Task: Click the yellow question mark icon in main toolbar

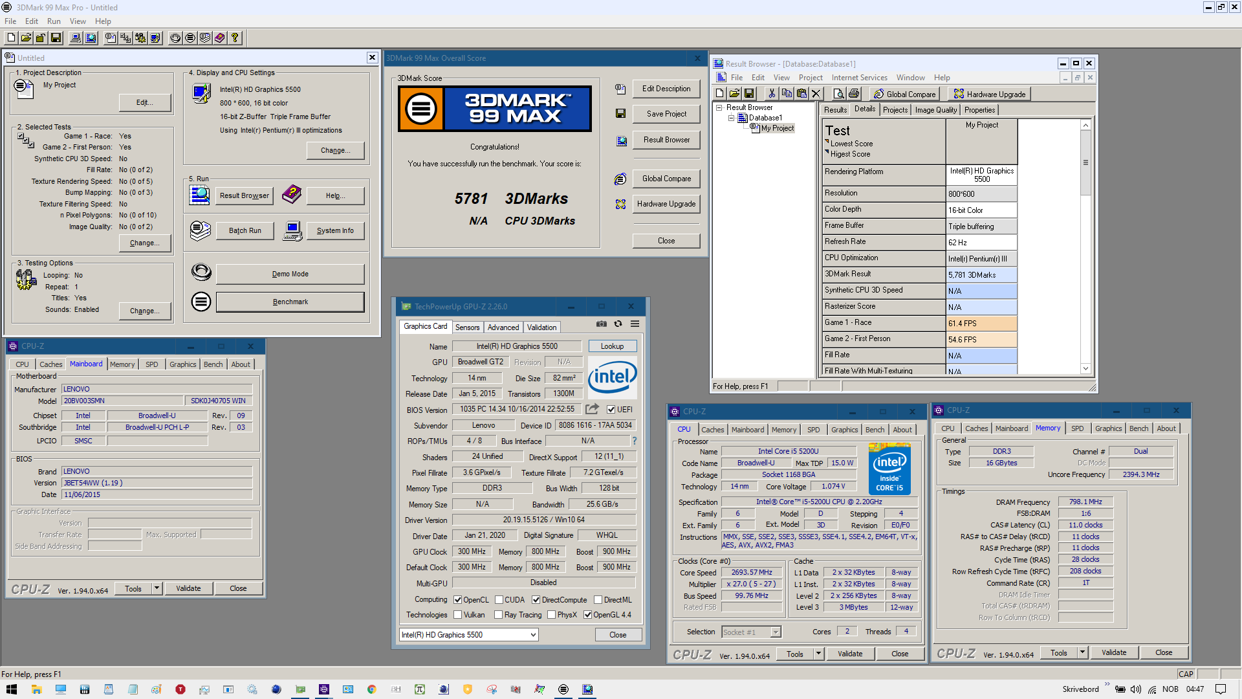Action: [x=235, y=38]
